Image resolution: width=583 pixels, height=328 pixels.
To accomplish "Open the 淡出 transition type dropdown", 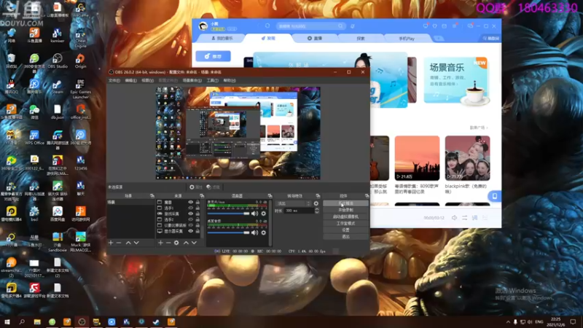I will pos(293,203).
